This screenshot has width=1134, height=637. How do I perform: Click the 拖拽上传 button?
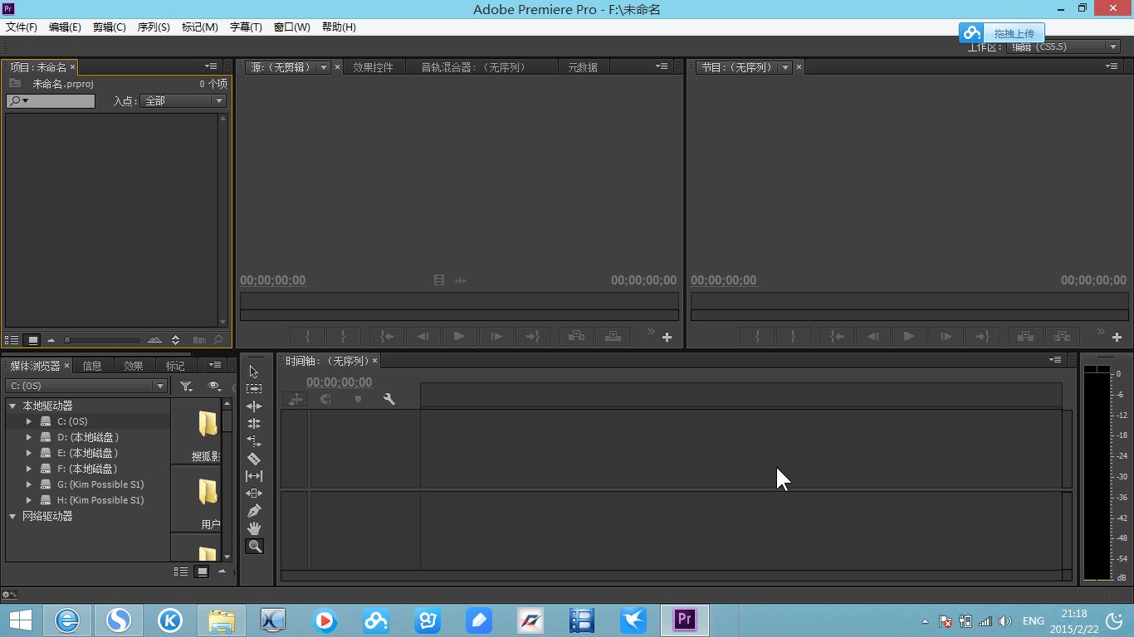click(x=1014, y=34)
